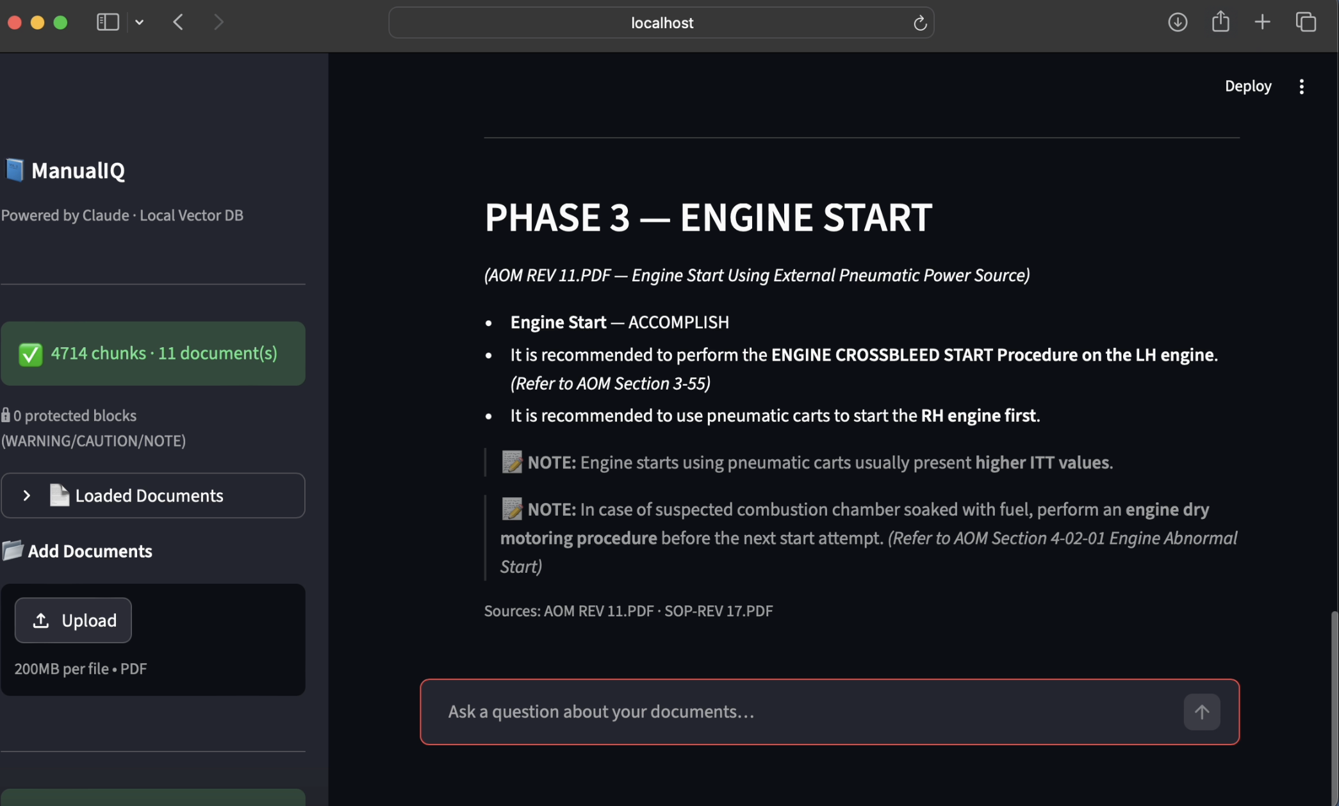Viewport: 1339px width, 806px height.
Task: Reload the page with the refresh icon
Action: click(x=919, y=23)
